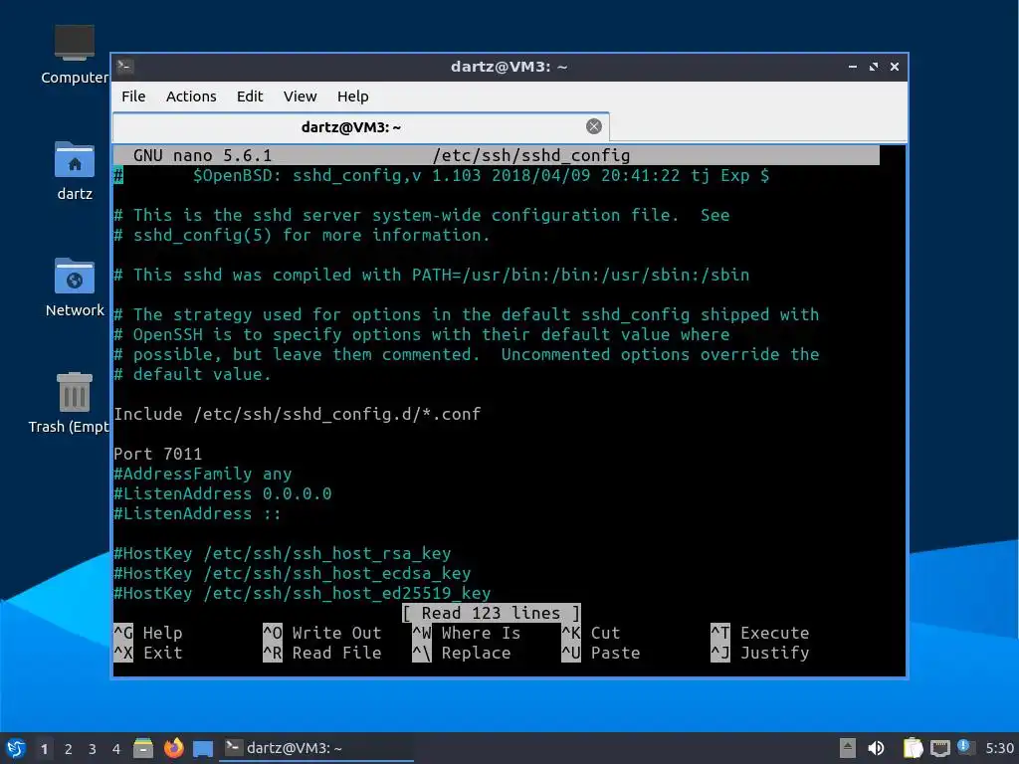Close the terminal window
1019x764 pixels.
tap(895, 67)
